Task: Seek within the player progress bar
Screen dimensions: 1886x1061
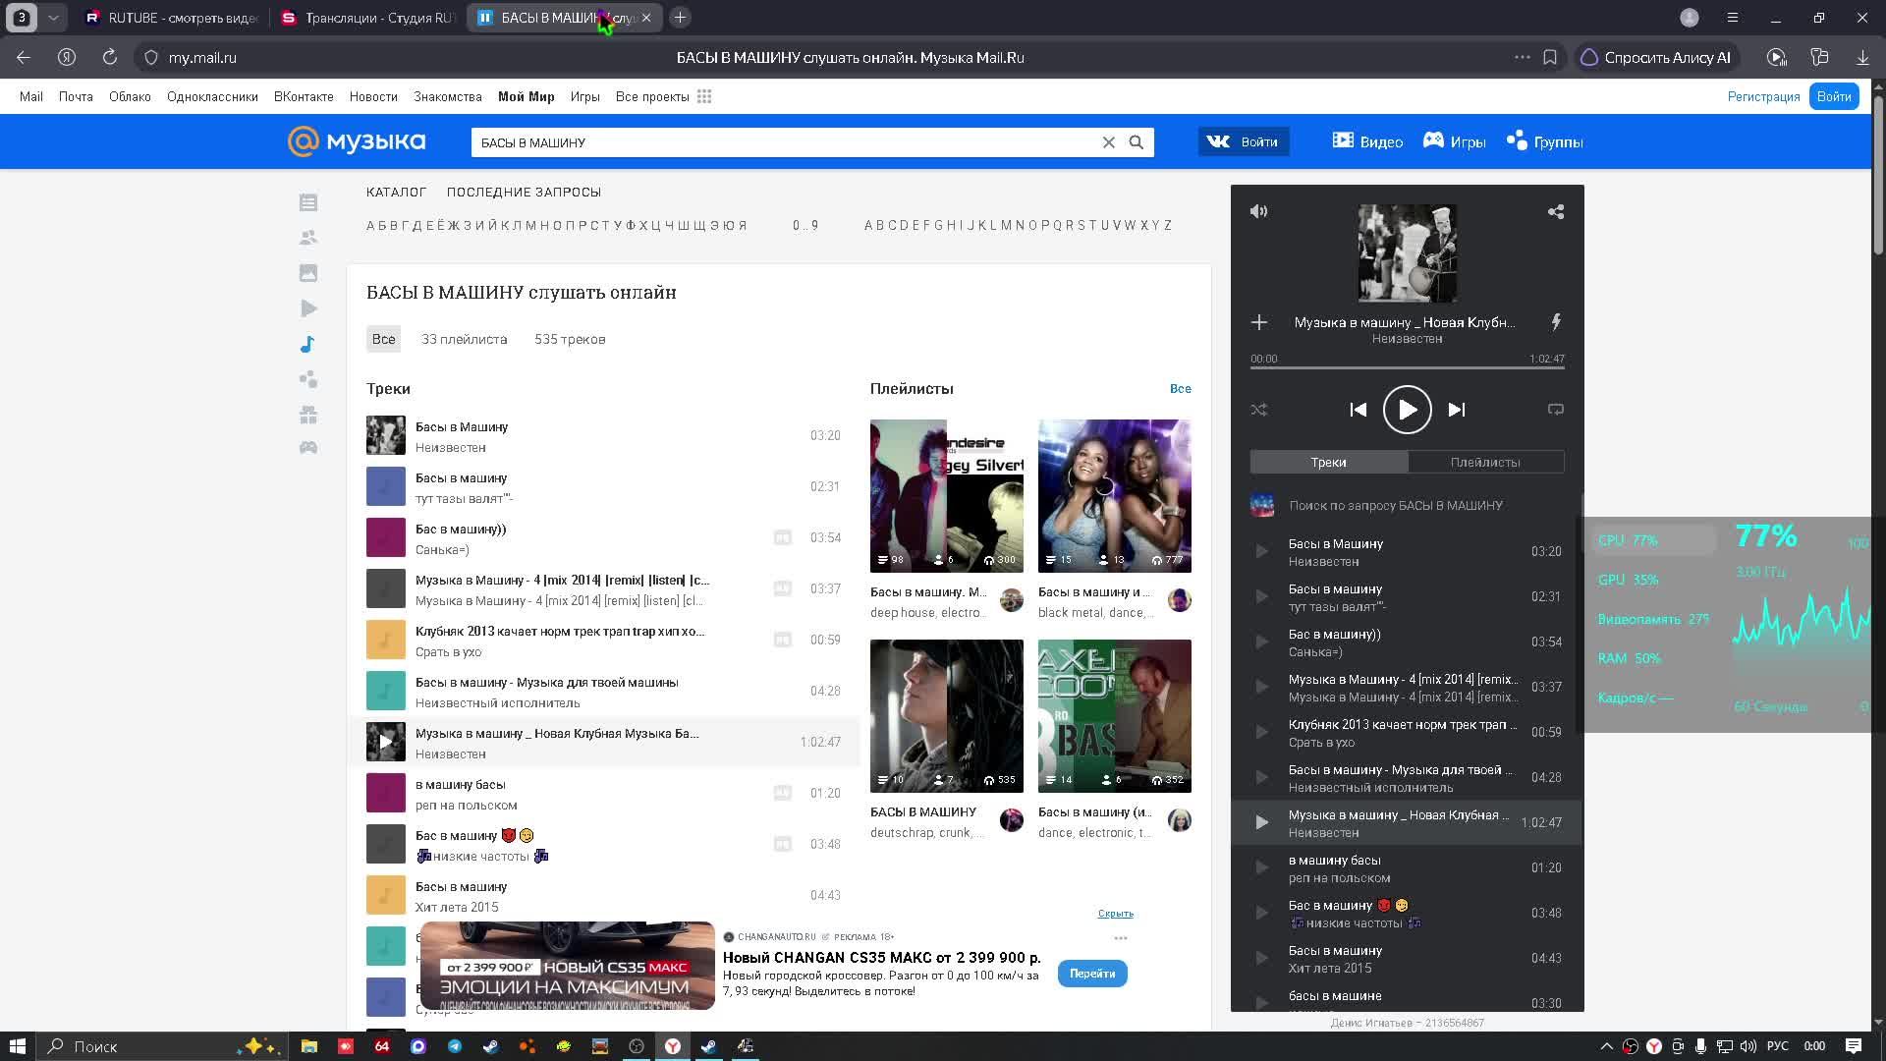Action: click(1408, 368)
